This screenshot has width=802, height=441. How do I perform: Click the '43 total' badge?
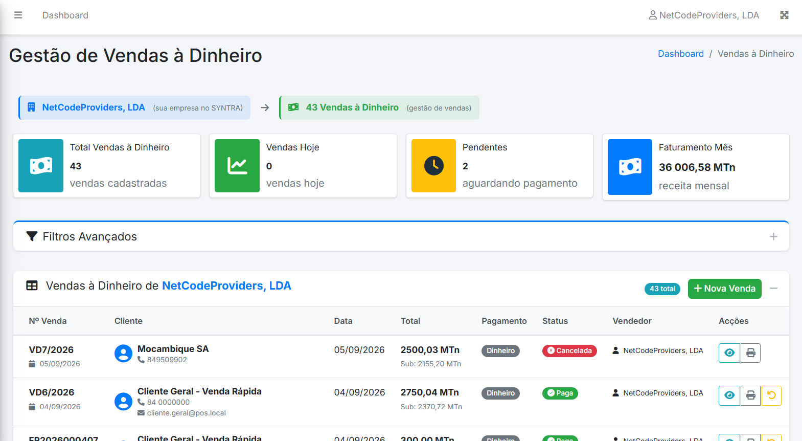click(662, 289)
